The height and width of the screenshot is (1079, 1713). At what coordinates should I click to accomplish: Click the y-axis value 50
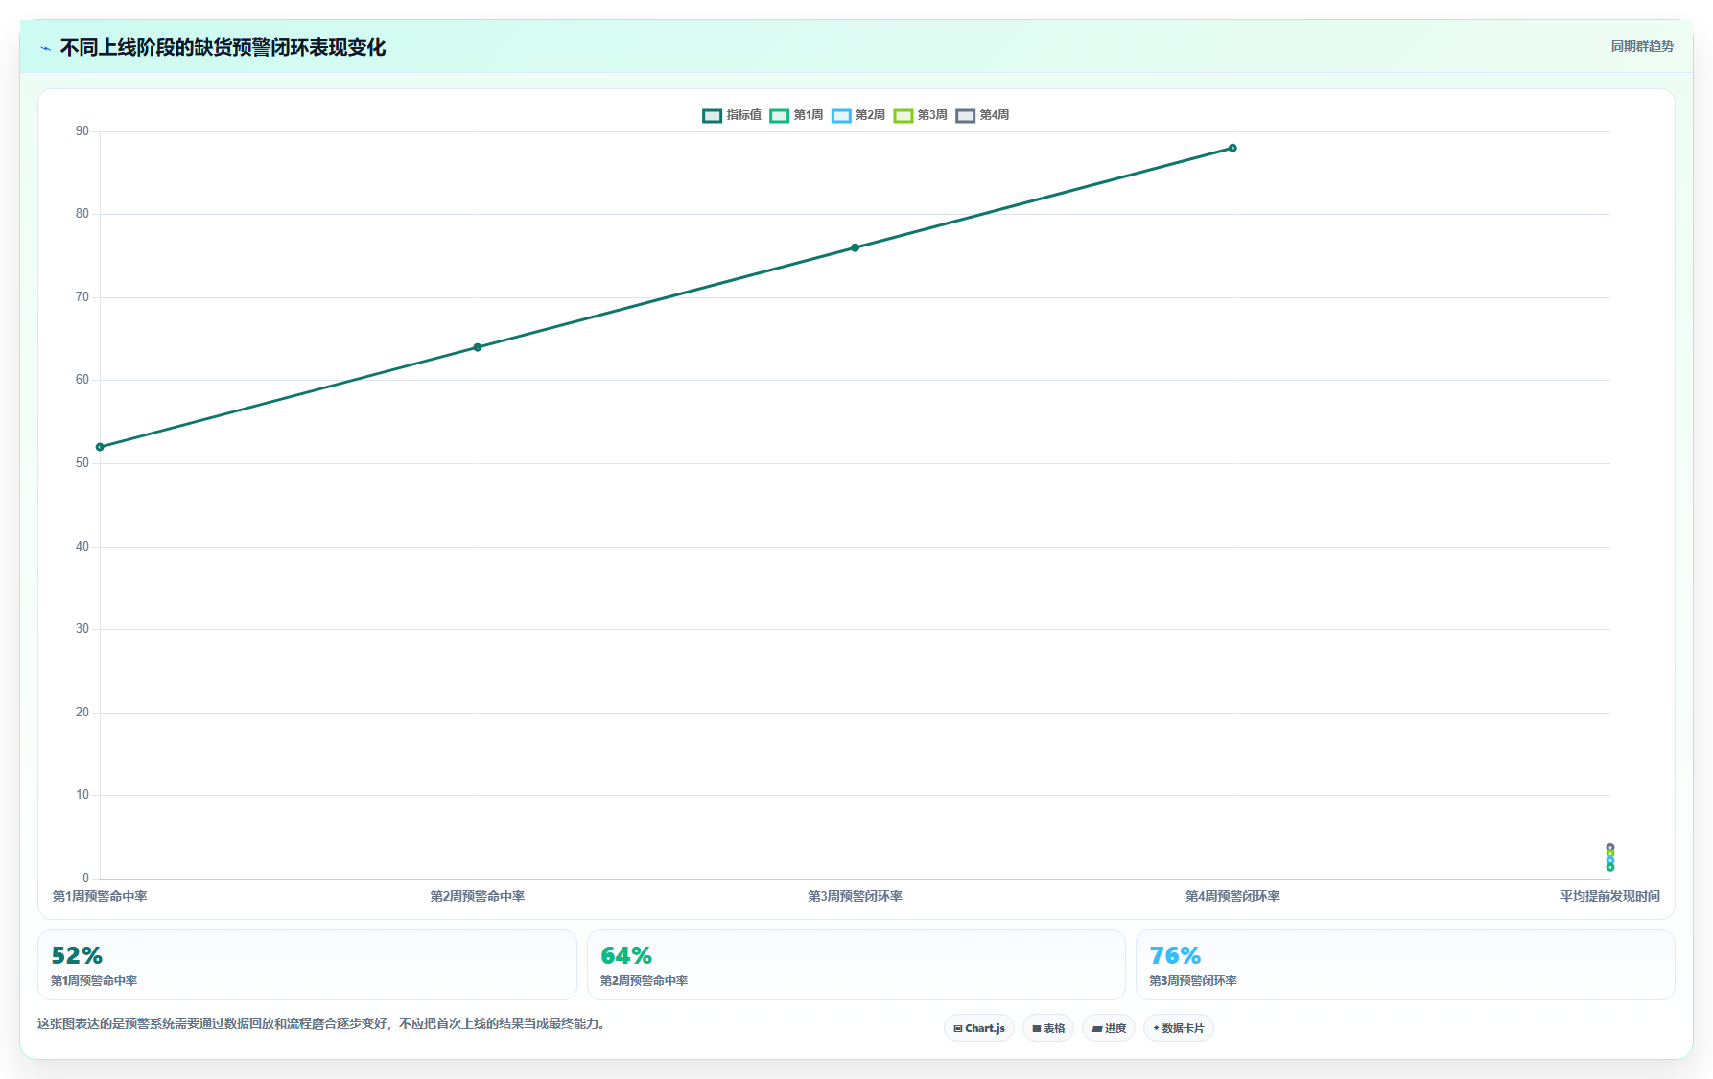pyautogui.click(x=82, y=463)
